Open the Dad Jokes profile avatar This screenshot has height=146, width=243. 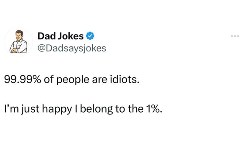click(19, 42)
